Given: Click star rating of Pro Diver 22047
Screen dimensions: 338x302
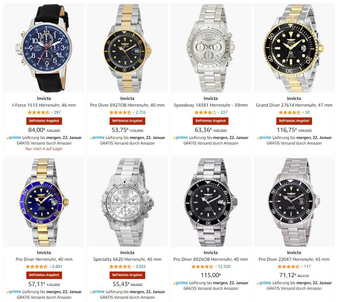Looking at the screenshot, I should [x=289, y=266].
